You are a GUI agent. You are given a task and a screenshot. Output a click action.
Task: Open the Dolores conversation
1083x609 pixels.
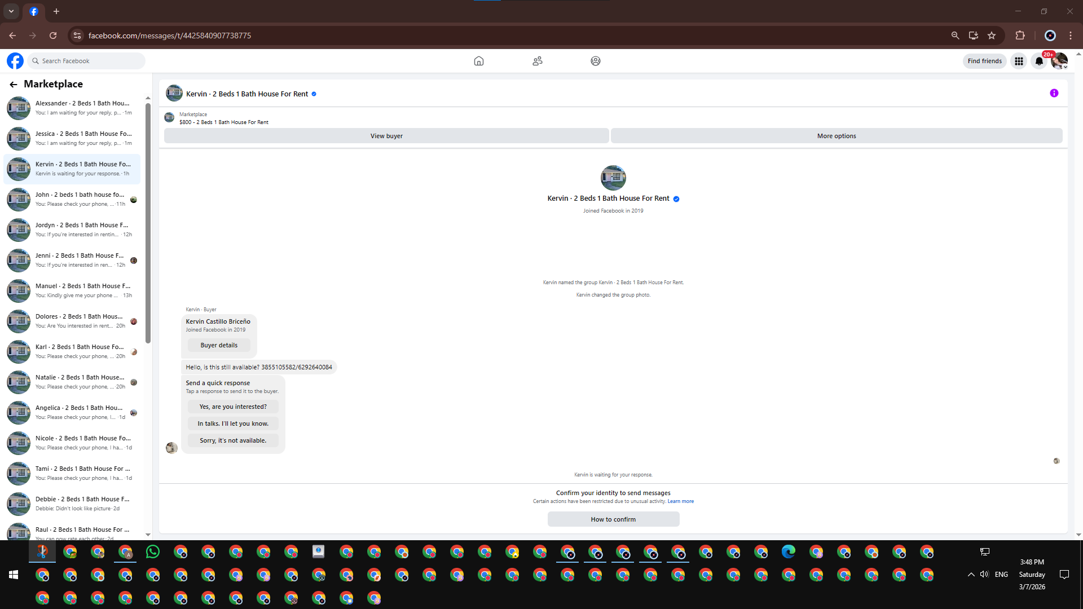pyautogui.click(x=72, y=321)
